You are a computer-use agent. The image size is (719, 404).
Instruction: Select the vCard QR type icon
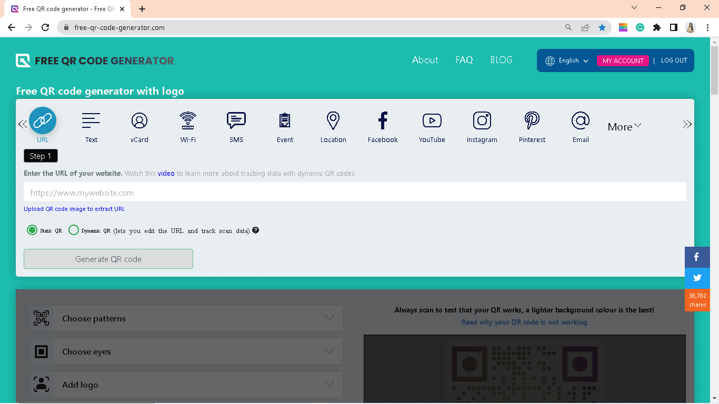139,121
